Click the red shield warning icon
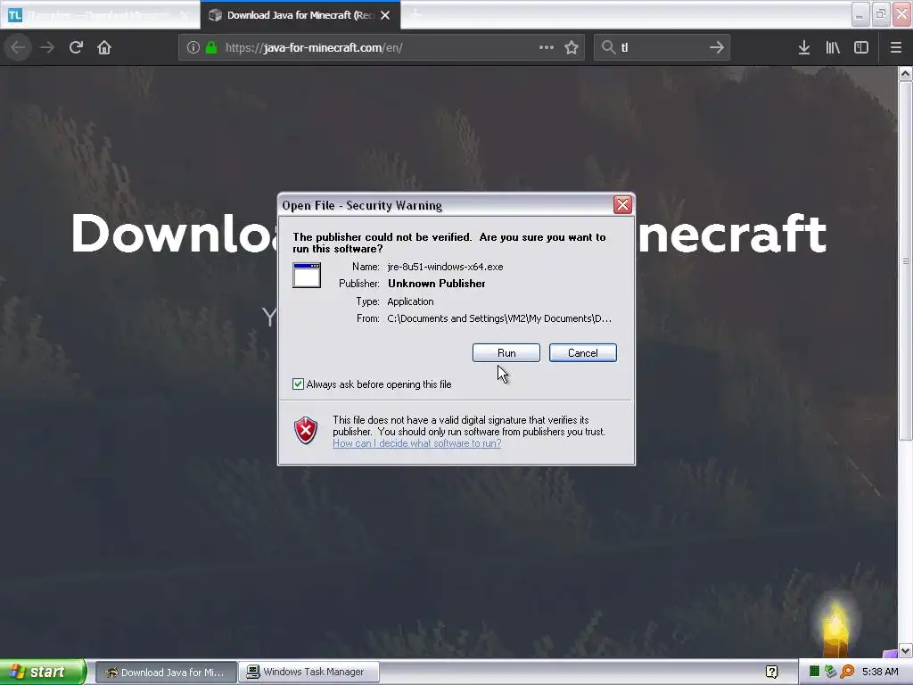913x685 pixels. click(306, 431)
